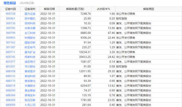This screenshot has width=182, height=107.
Task: Open stock name 科翔股份
Action: point(30,38)
